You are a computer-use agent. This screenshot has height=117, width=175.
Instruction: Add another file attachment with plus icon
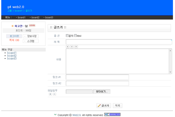(x=50, y=94)
